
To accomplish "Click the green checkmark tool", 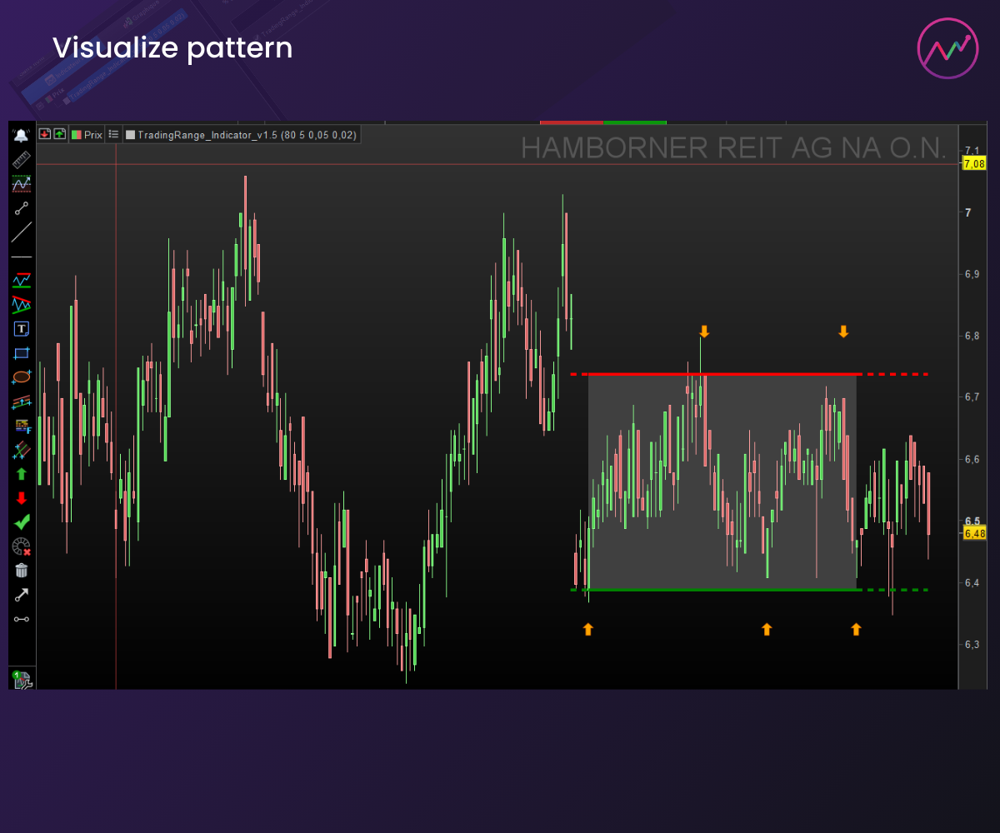I will pos(22,522).
